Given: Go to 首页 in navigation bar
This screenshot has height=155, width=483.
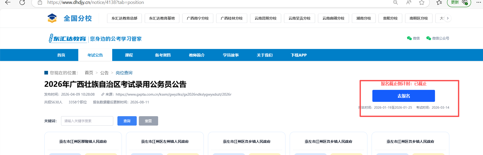Looking at the screenshot, I should point(61,55).
